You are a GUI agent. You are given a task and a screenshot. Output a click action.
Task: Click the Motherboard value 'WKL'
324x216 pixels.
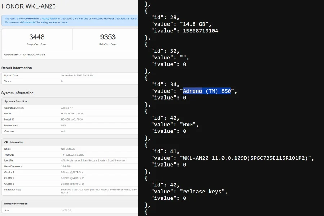(64, 126)
